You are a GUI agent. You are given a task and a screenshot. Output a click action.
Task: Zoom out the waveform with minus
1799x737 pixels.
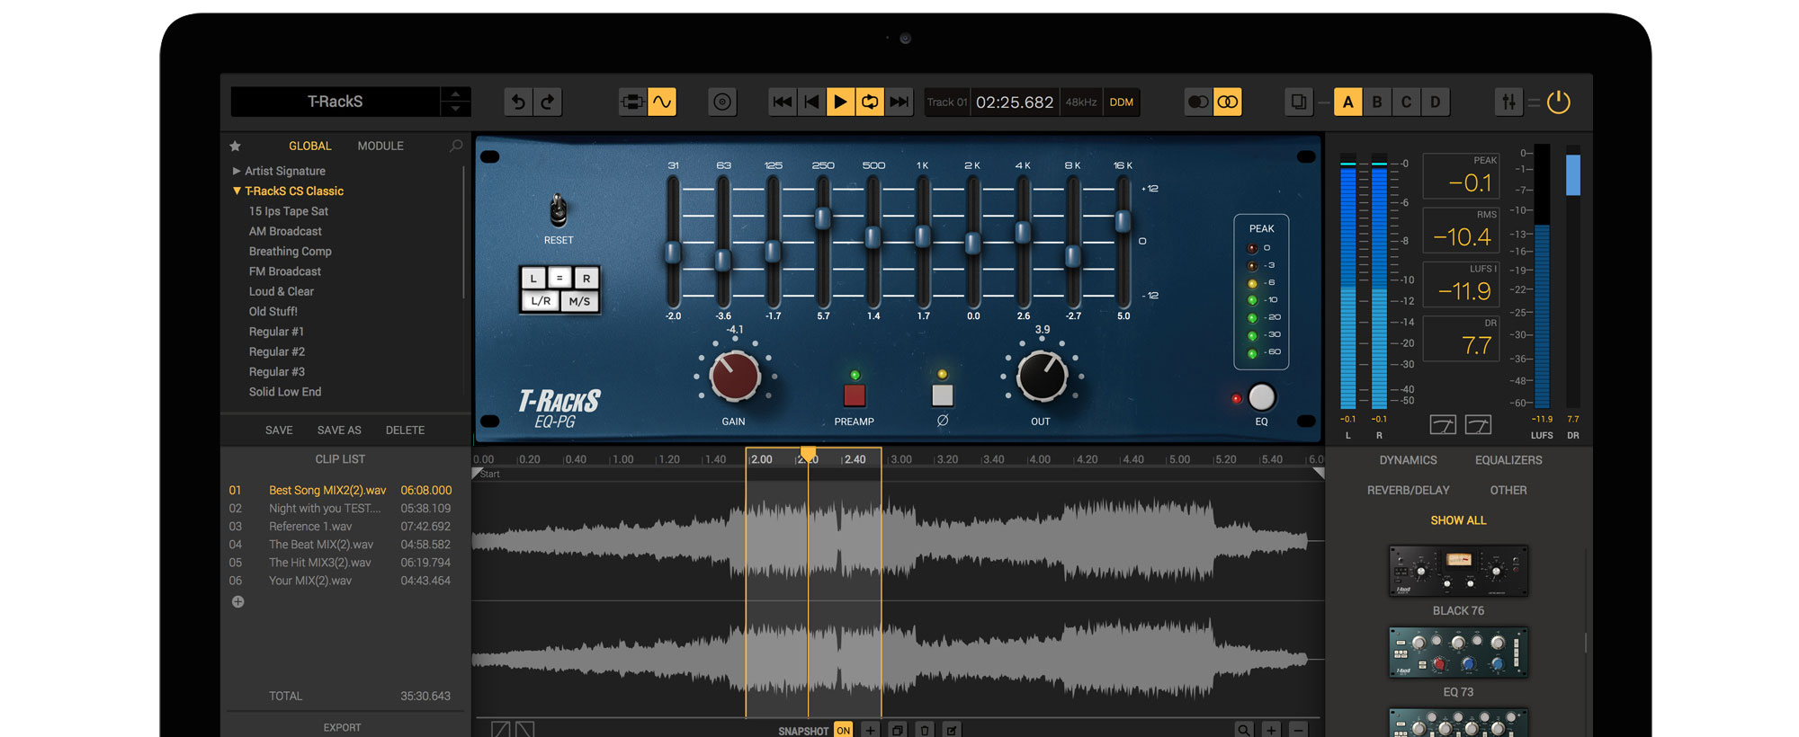point(1298,730)
